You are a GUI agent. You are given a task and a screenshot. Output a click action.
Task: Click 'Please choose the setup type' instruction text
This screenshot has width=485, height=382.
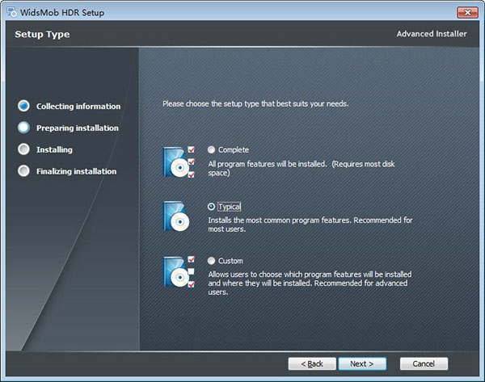tap(255, 104)
